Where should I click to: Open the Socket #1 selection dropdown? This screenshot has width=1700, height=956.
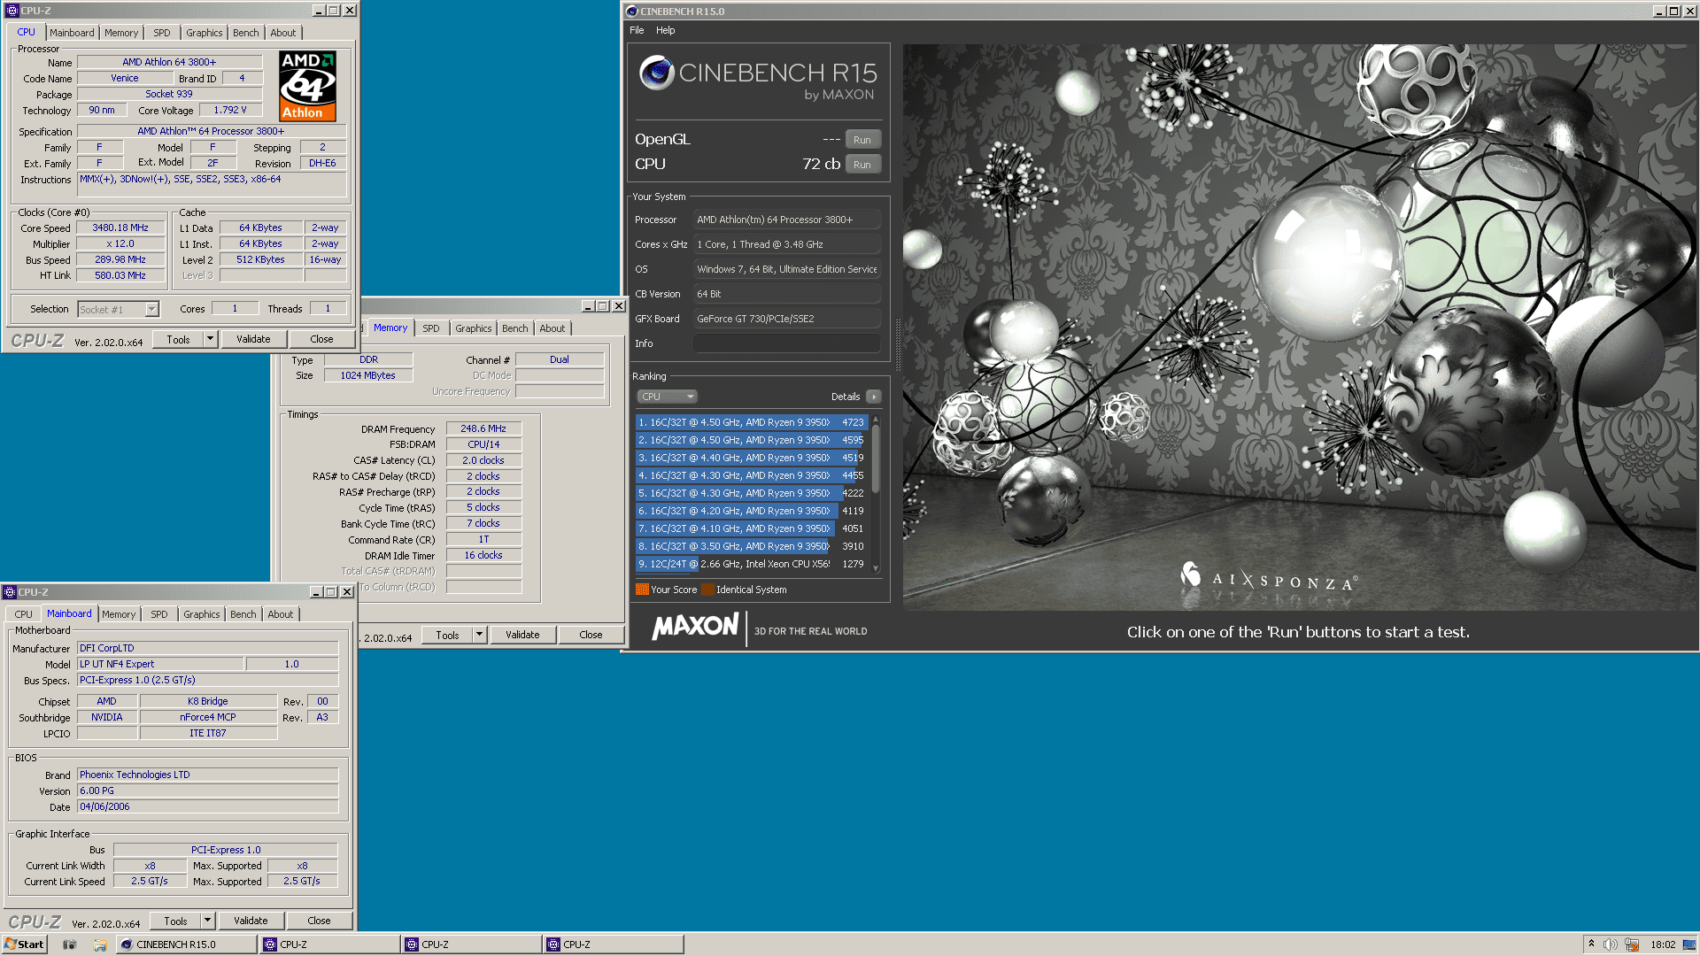(151, 309)
